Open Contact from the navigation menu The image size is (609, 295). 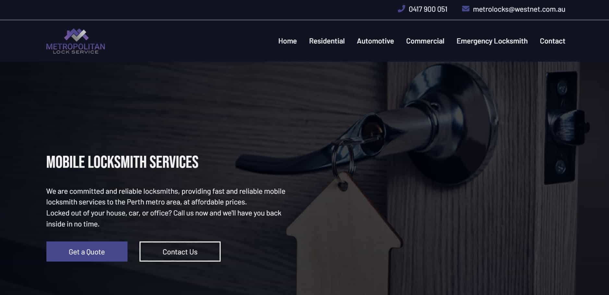click(x=552, y=41)
